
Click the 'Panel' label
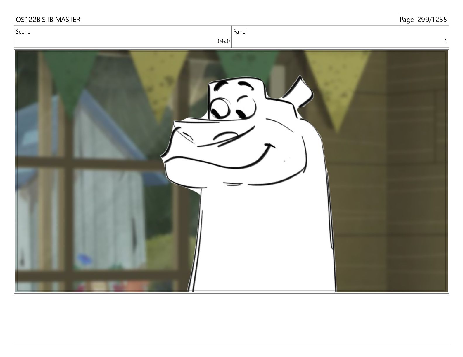(x=240, y=32)
